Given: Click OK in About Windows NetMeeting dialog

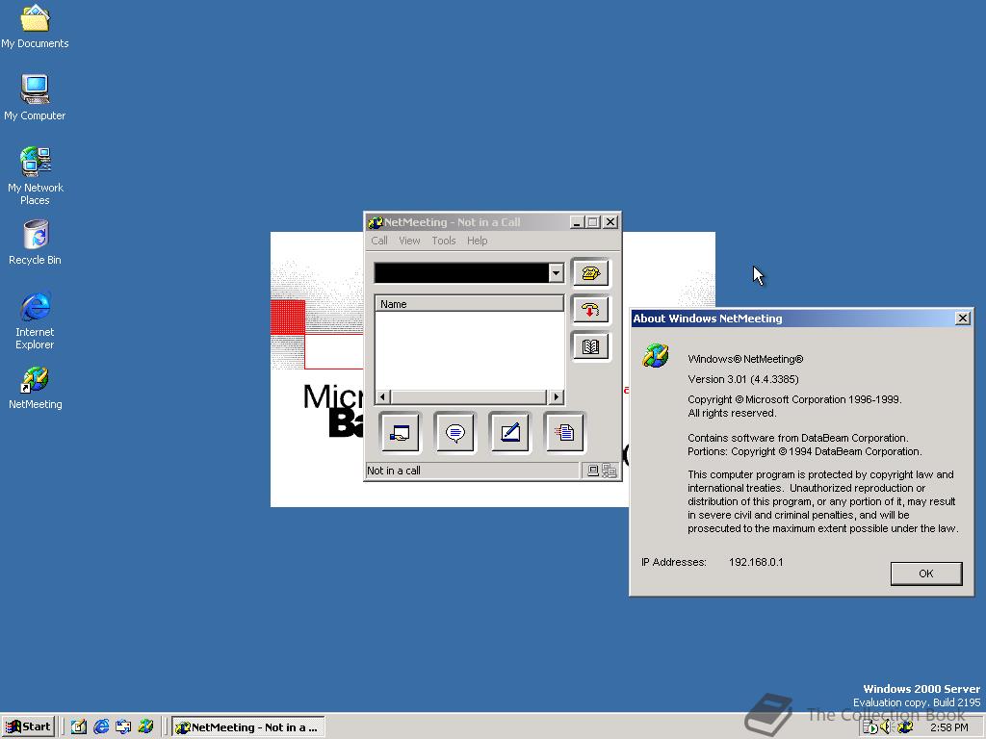Looking at the screenshot, I should [x=925, y=573].
